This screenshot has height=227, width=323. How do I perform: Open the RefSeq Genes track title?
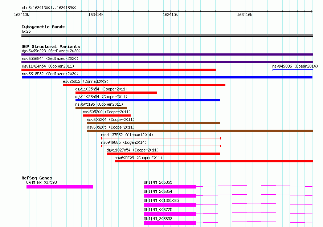37,178
